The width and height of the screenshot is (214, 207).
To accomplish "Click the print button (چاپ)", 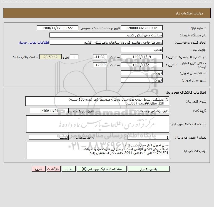I will [69, 169].
